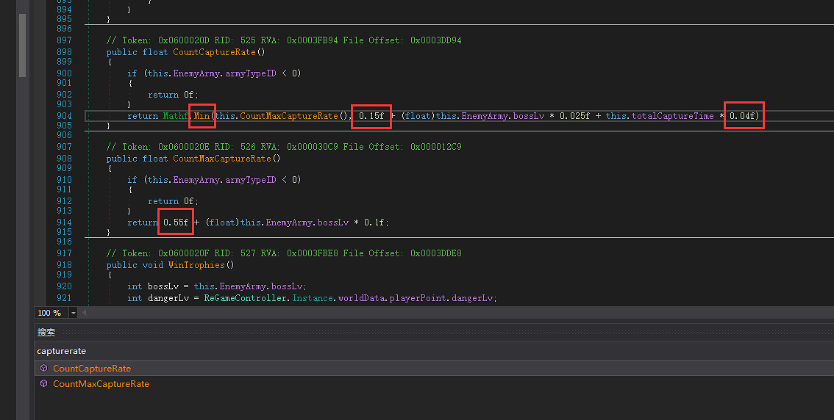Click line number 908 in the gutter
834x420 pixels.
pyautogui.click(x=64, y=159)
